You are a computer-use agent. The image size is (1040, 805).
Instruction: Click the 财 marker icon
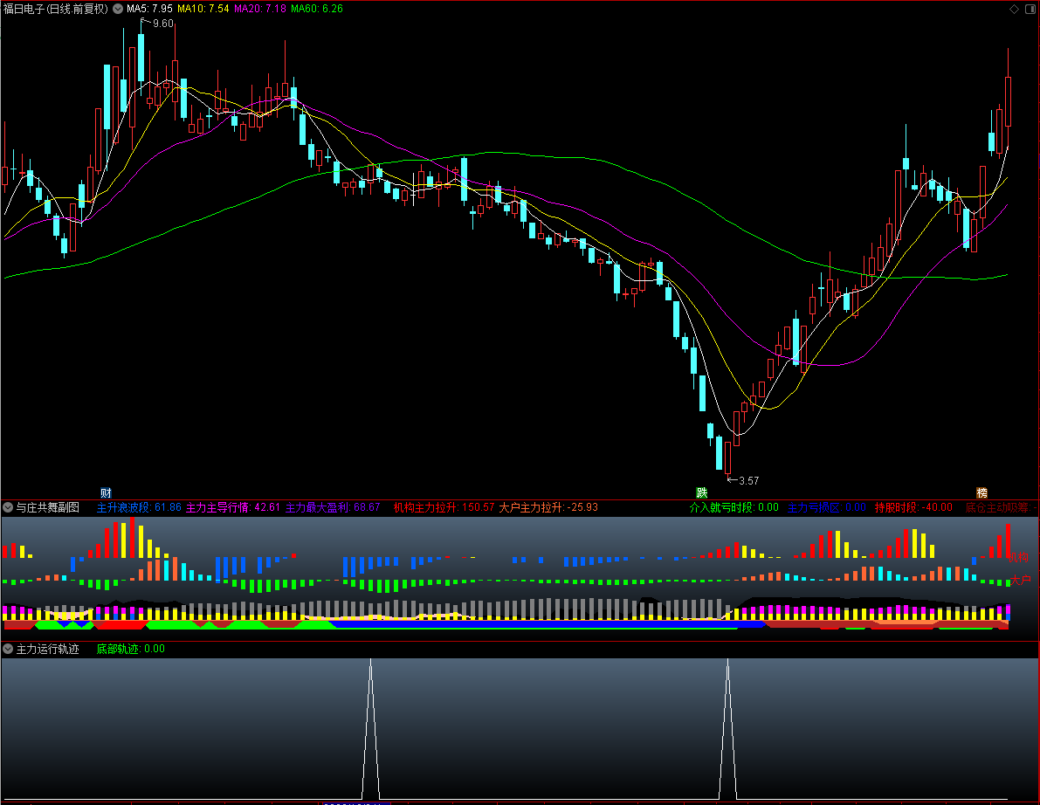point(106,492)
